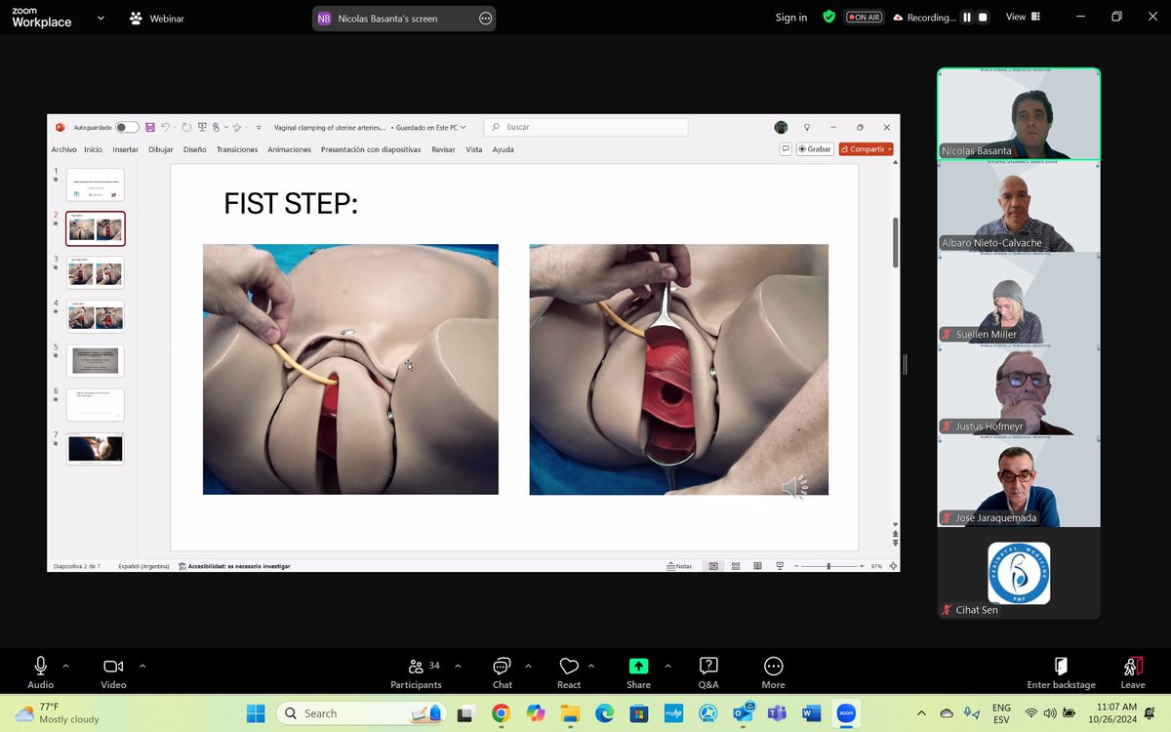Click Accesibilidad: es necesario investigar
This screenshot has width=1171, height=732.
[234, 566]
